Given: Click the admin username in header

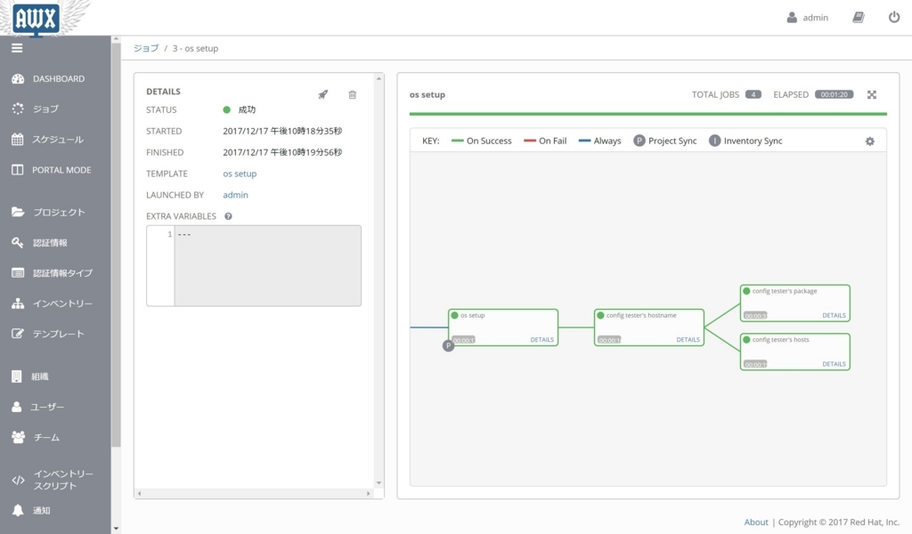Looking at the screenshot, I should [x=816, y=18].
